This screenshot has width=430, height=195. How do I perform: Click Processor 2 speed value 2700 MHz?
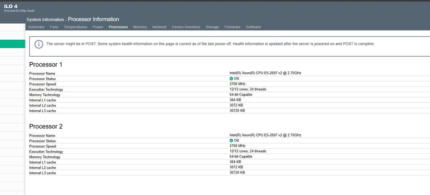(x=237, y=146)
